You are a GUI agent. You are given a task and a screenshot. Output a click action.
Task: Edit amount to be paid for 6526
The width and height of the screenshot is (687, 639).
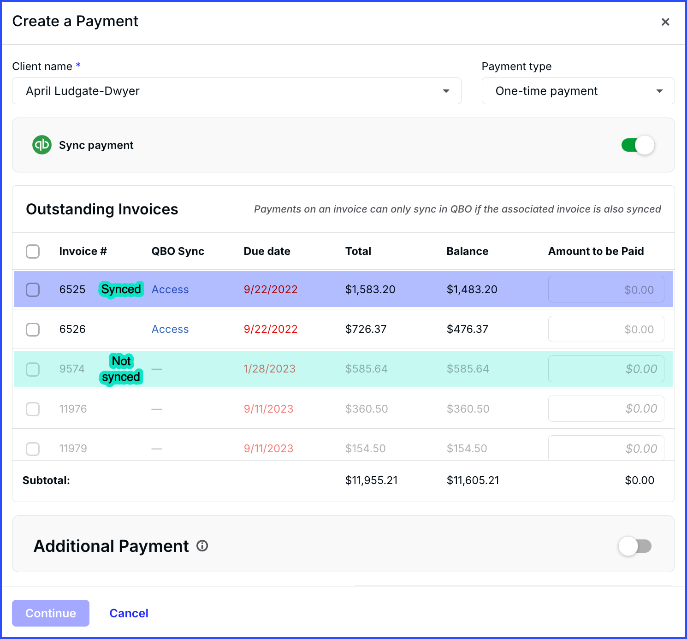(606, 329)
